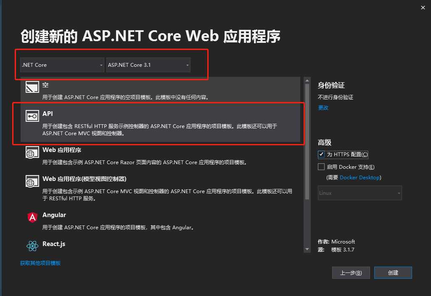Click the 更改 authentication link
Image resolution: width=431 pixels, height=296 pixels.
(x=323, y=107)
